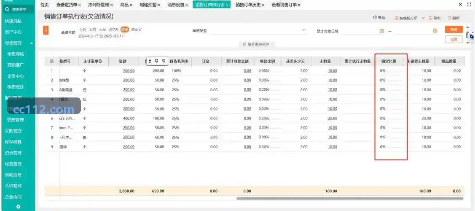Click the column filter icon in the header popup
The width and height of the screenshot is (475, 211).
164,61
